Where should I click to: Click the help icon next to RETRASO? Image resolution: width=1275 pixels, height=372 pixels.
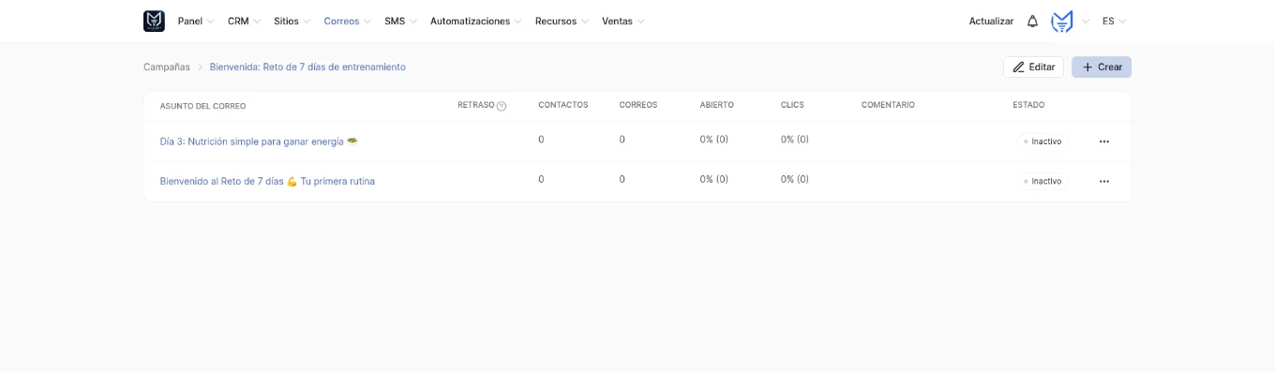click(x=502, y=106)
